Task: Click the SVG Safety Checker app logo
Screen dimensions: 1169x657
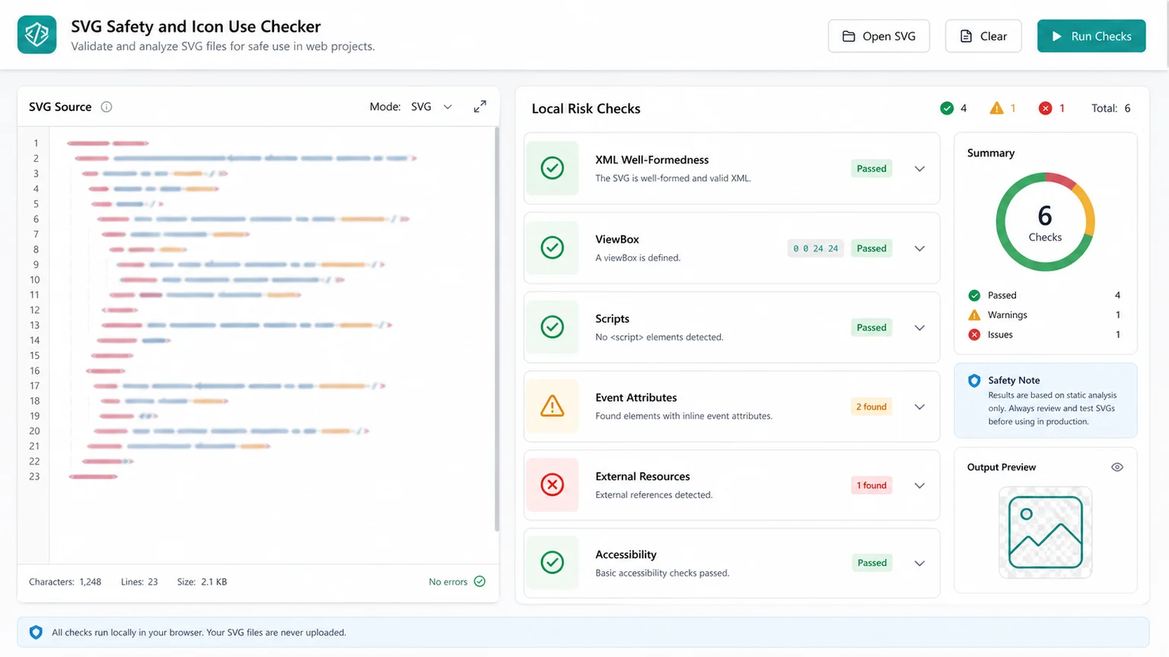Action: (x=37, y=34)
